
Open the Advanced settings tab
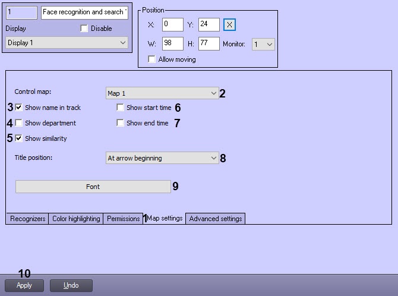(216, 219)
